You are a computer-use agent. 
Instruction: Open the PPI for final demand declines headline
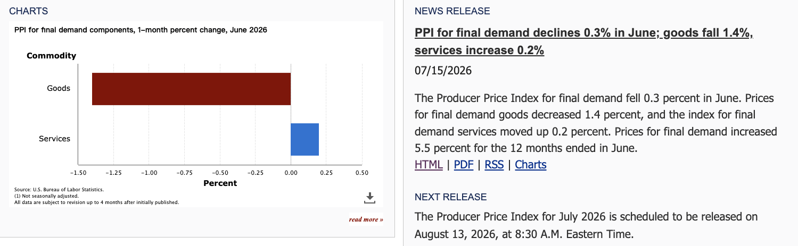[584, 42]
